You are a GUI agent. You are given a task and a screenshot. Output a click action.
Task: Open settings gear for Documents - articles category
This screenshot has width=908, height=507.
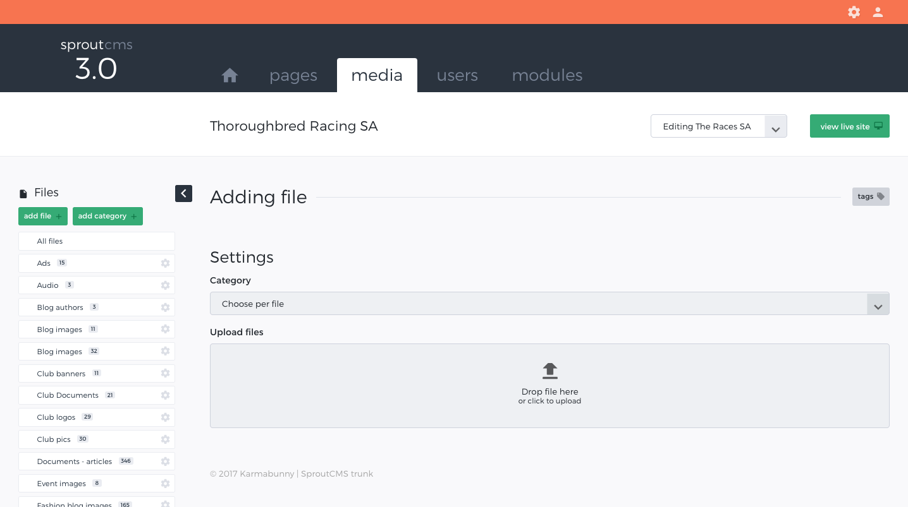click(165, 462)
